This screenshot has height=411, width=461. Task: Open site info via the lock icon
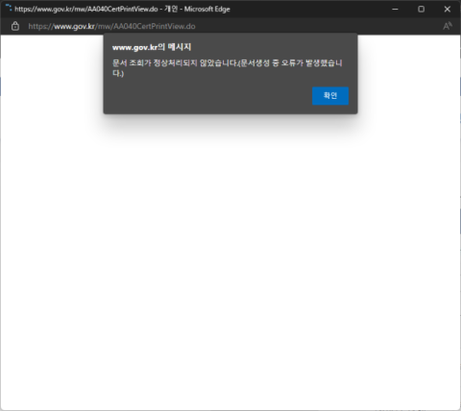(x=15, y=26)
